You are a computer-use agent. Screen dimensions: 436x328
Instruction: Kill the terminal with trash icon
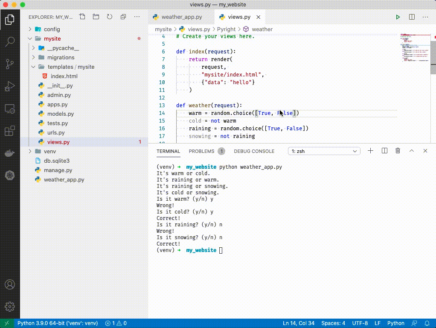tap(398, 151)
